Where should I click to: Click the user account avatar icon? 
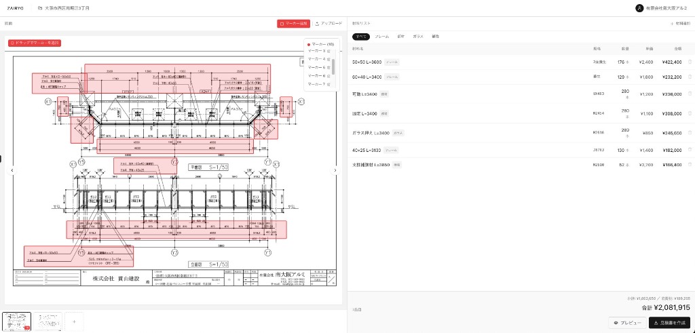tap(639, 8)
